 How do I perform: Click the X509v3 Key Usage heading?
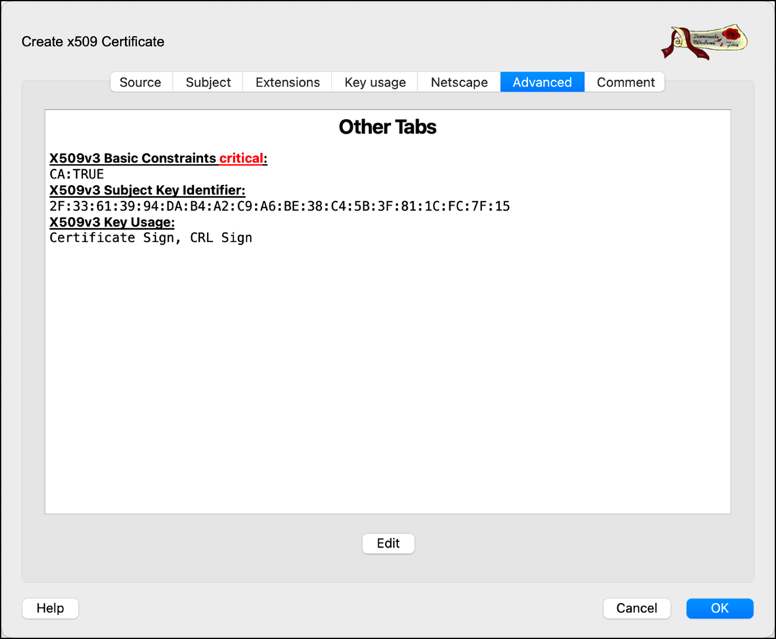(x=112, y=222)
